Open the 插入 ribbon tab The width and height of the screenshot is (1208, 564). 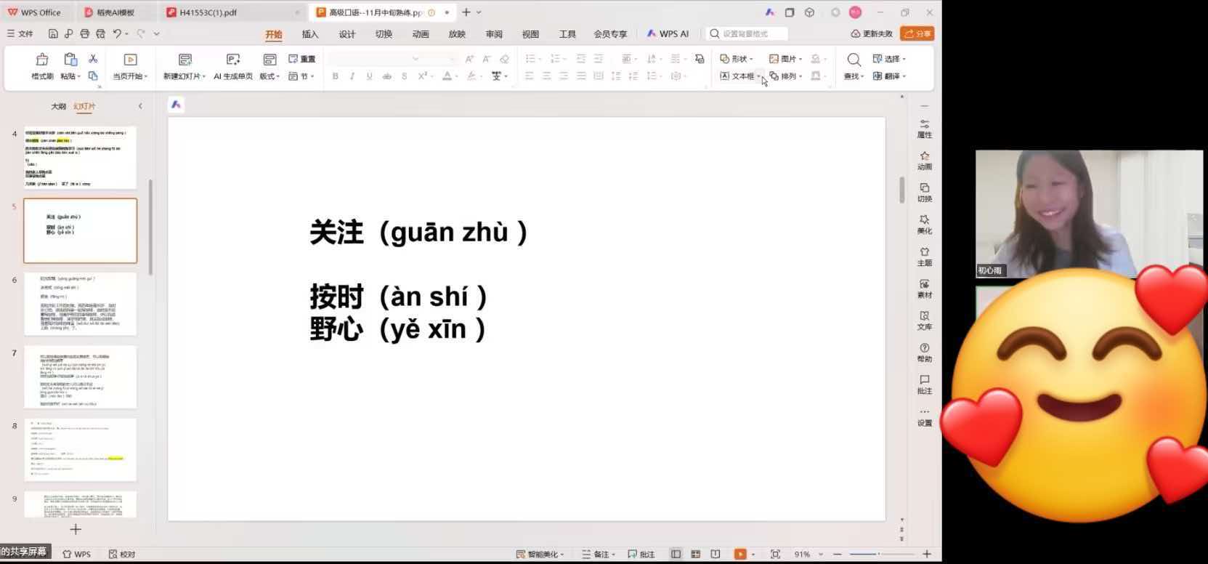pyautogui.click(x=310, y=34)
